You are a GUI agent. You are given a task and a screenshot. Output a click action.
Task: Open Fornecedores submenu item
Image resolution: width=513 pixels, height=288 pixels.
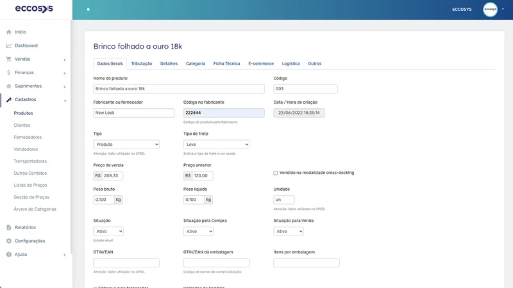pos(28,138)
